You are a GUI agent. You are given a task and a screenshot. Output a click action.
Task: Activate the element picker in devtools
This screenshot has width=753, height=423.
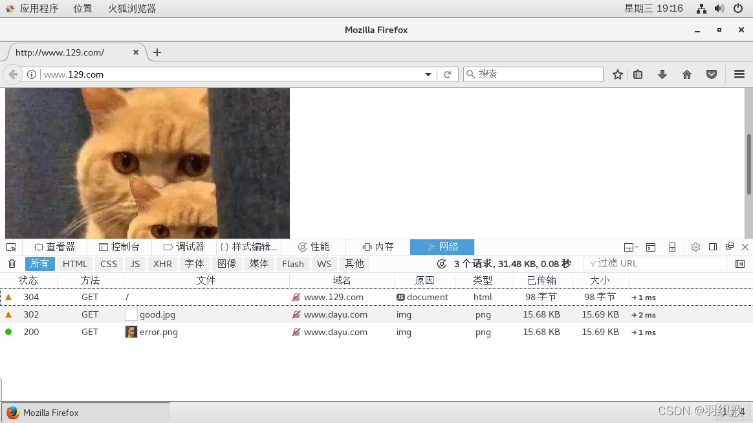click(x=11, y=247)
